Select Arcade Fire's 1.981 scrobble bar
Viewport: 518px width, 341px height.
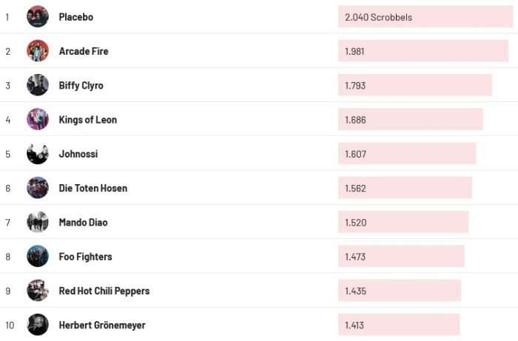point(423,51)
